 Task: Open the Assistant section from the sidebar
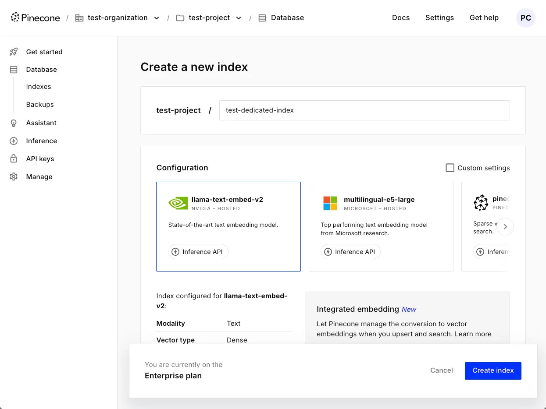41,123
